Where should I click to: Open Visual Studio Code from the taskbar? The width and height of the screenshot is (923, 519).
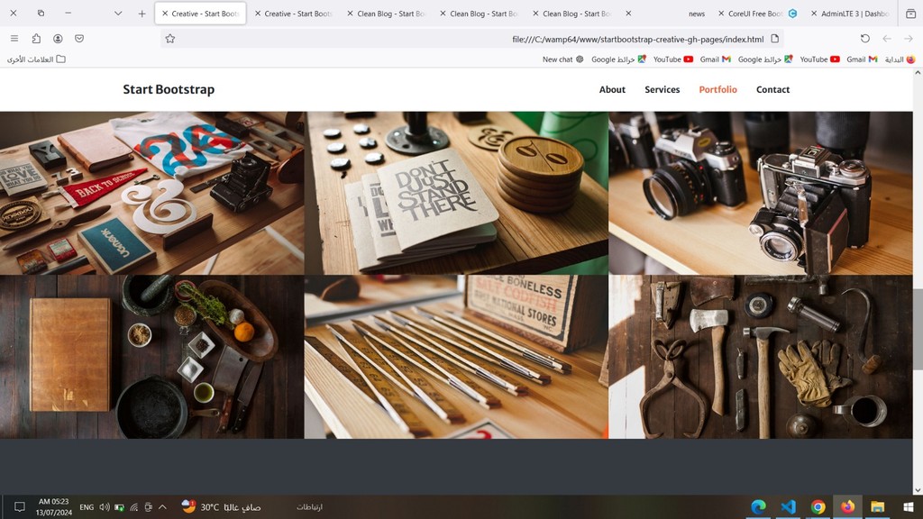tap(788, 506)
